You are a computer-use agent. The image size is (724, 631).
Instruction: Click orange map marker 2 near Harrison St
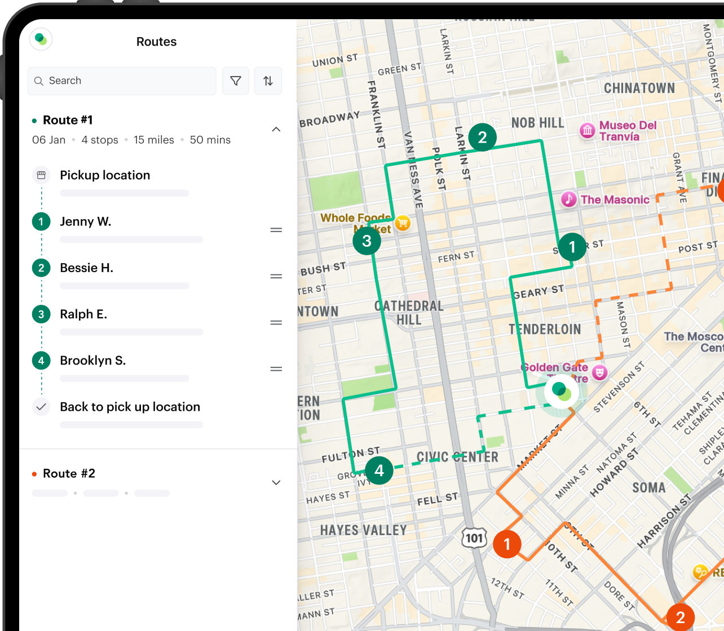[681, 617]
